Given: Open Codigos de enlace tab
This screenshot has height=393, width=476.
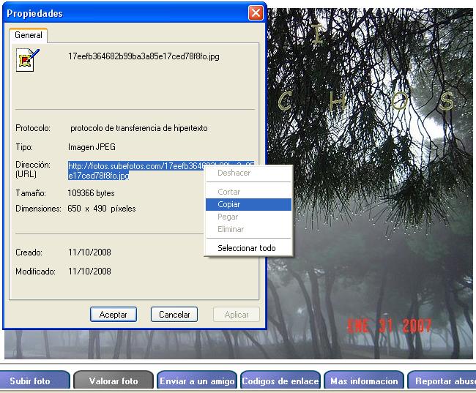Looking at the screenshot, I should (280, 381).
